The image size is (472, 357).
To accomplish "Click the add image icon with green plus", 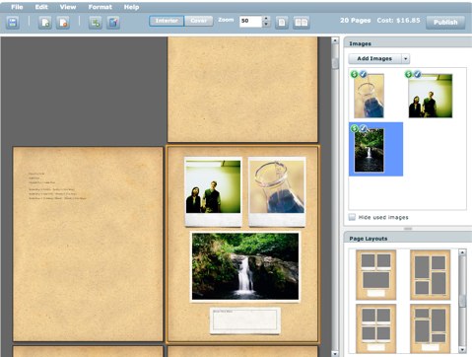I will (96, 23).
